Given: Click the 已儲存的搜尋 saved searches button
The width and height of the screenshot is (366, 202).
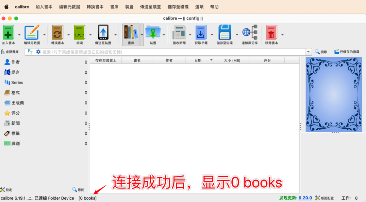Looking at the screenshot, I should coord(346,52).
